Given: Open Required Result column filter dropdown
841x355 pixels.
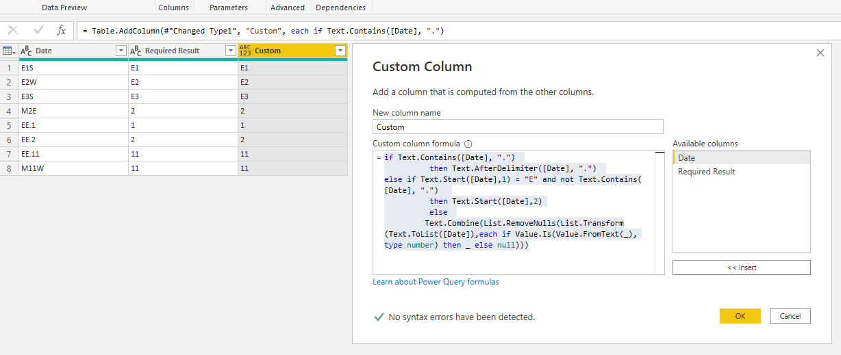Looking at the screenshot, I should point(231,51).
